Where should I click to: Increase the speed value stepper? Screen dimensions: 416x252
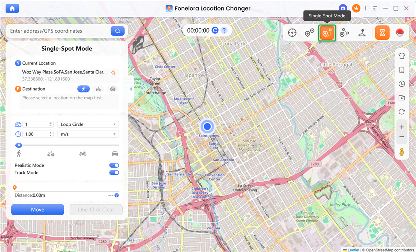pos(51,133)
